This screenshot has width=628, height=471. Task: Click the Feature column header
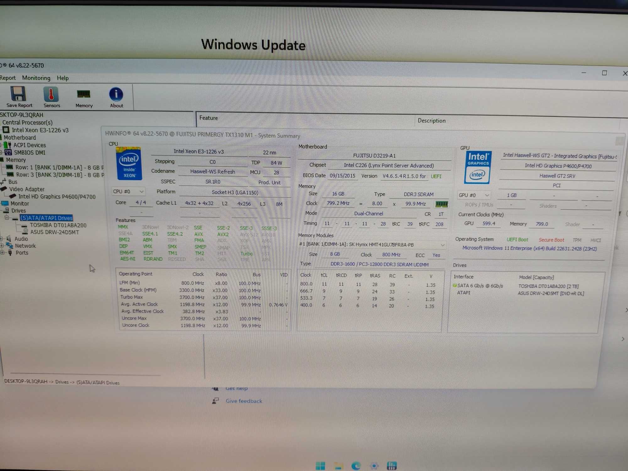pyautogui.click(x=208, y=118)
